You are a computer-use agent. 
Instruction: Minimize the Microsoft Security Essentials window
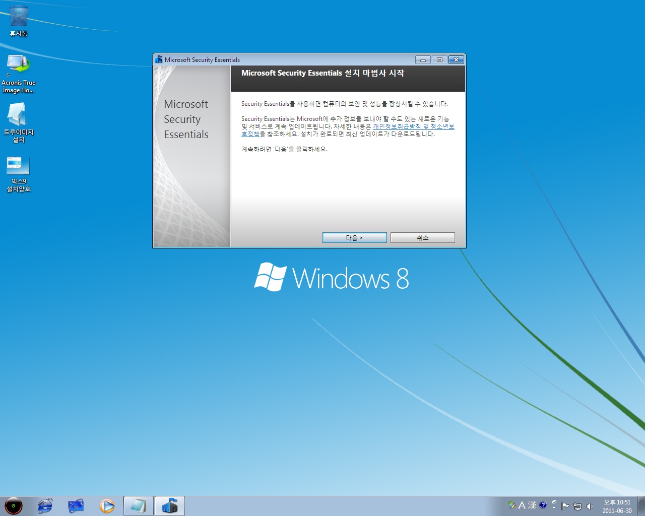click(x=423, y=59)
